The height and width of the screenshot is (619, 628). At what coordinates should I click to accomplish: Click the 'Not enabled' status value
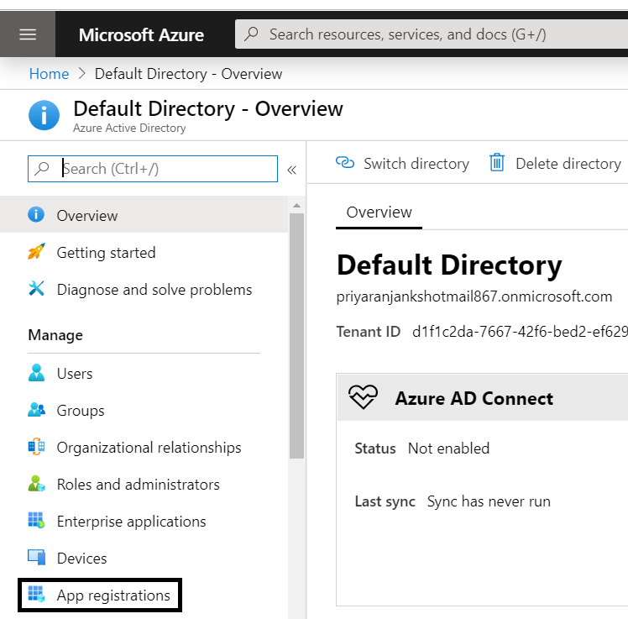tap(448, 449)
